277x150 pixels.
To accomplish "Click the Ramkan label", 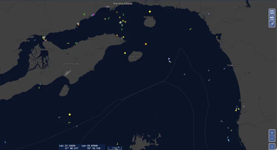I will tap(88, 55).
